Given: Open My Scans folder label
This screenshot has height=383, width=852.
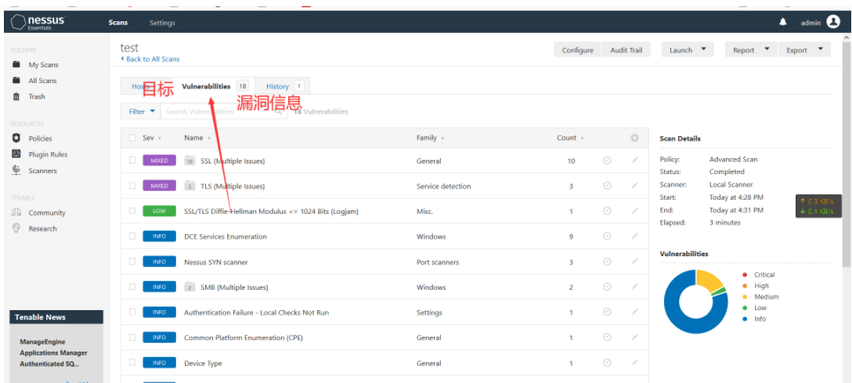Looking at the screenshot, I should click(x=44, y=65).
